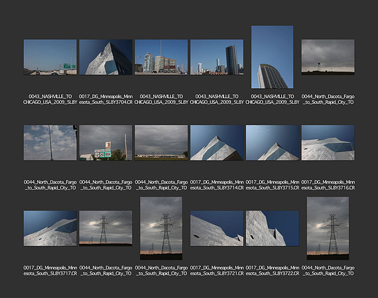
Task: Click filename text ending 5L8Y3715.CR
Action: tap(273, 185)
